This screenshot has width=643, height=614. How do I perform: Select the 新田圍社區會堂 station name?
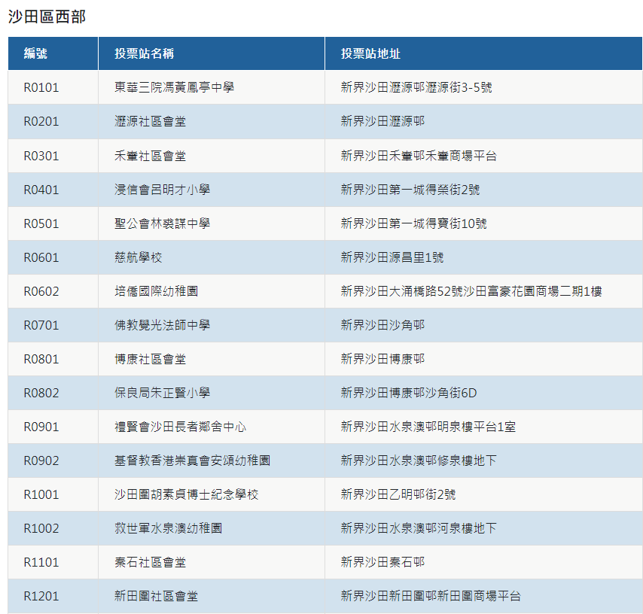tap(156, 597)
